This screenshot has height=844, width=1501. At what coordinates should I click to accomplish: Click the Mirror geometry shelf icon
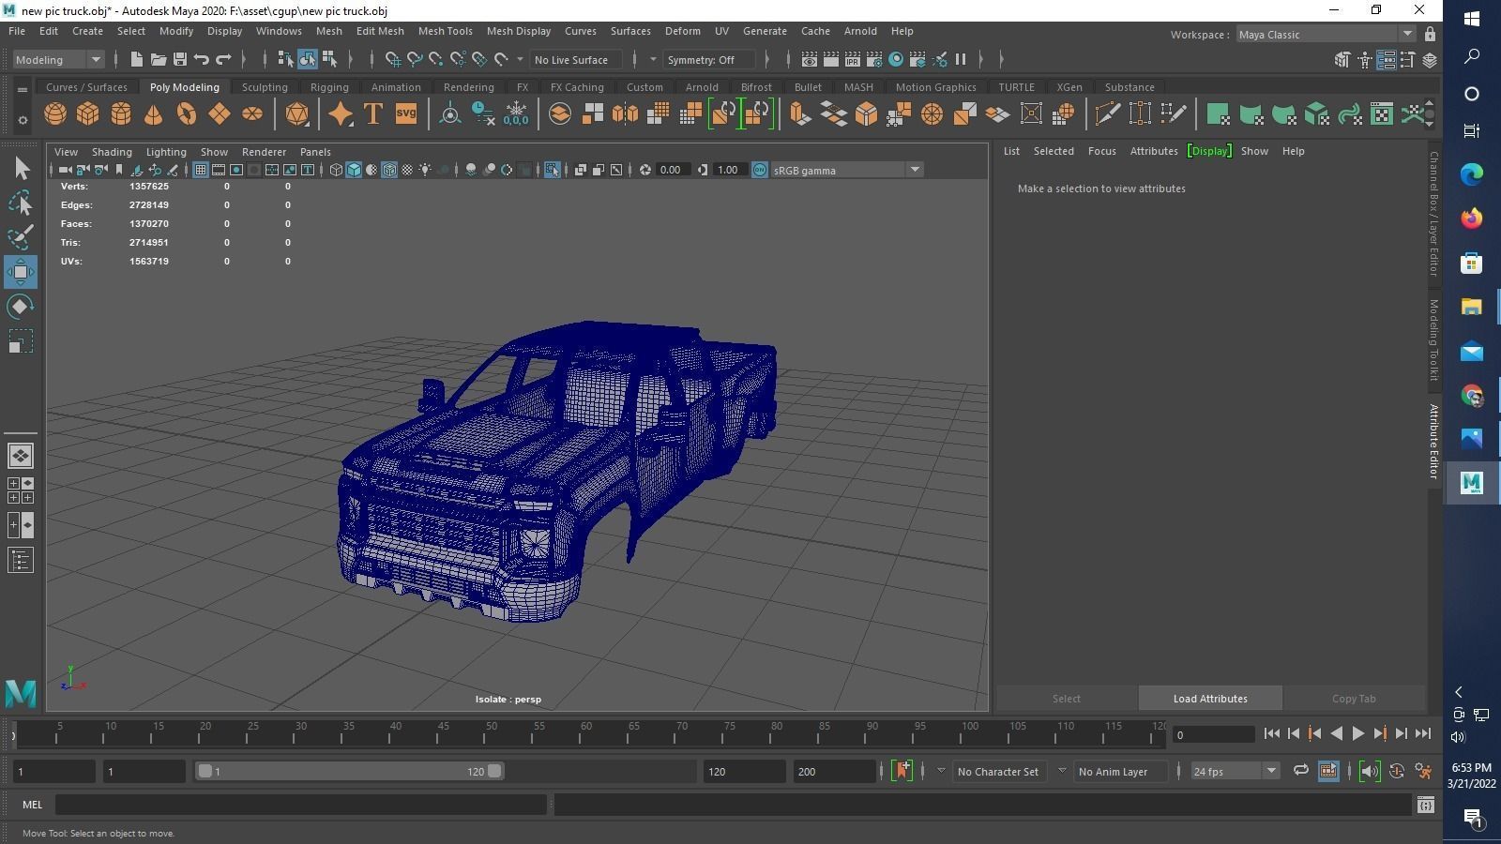625,114
